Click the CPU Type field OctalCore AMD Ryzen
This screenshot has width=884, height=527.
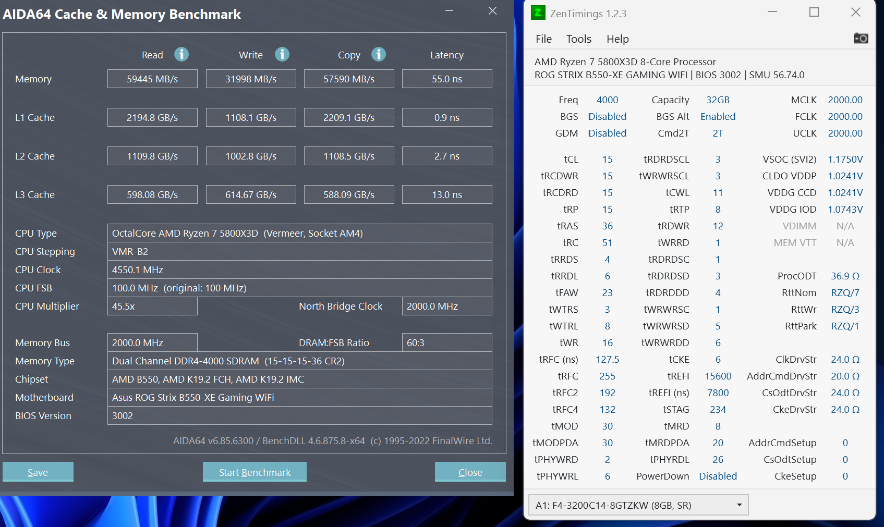click(300, 233)
